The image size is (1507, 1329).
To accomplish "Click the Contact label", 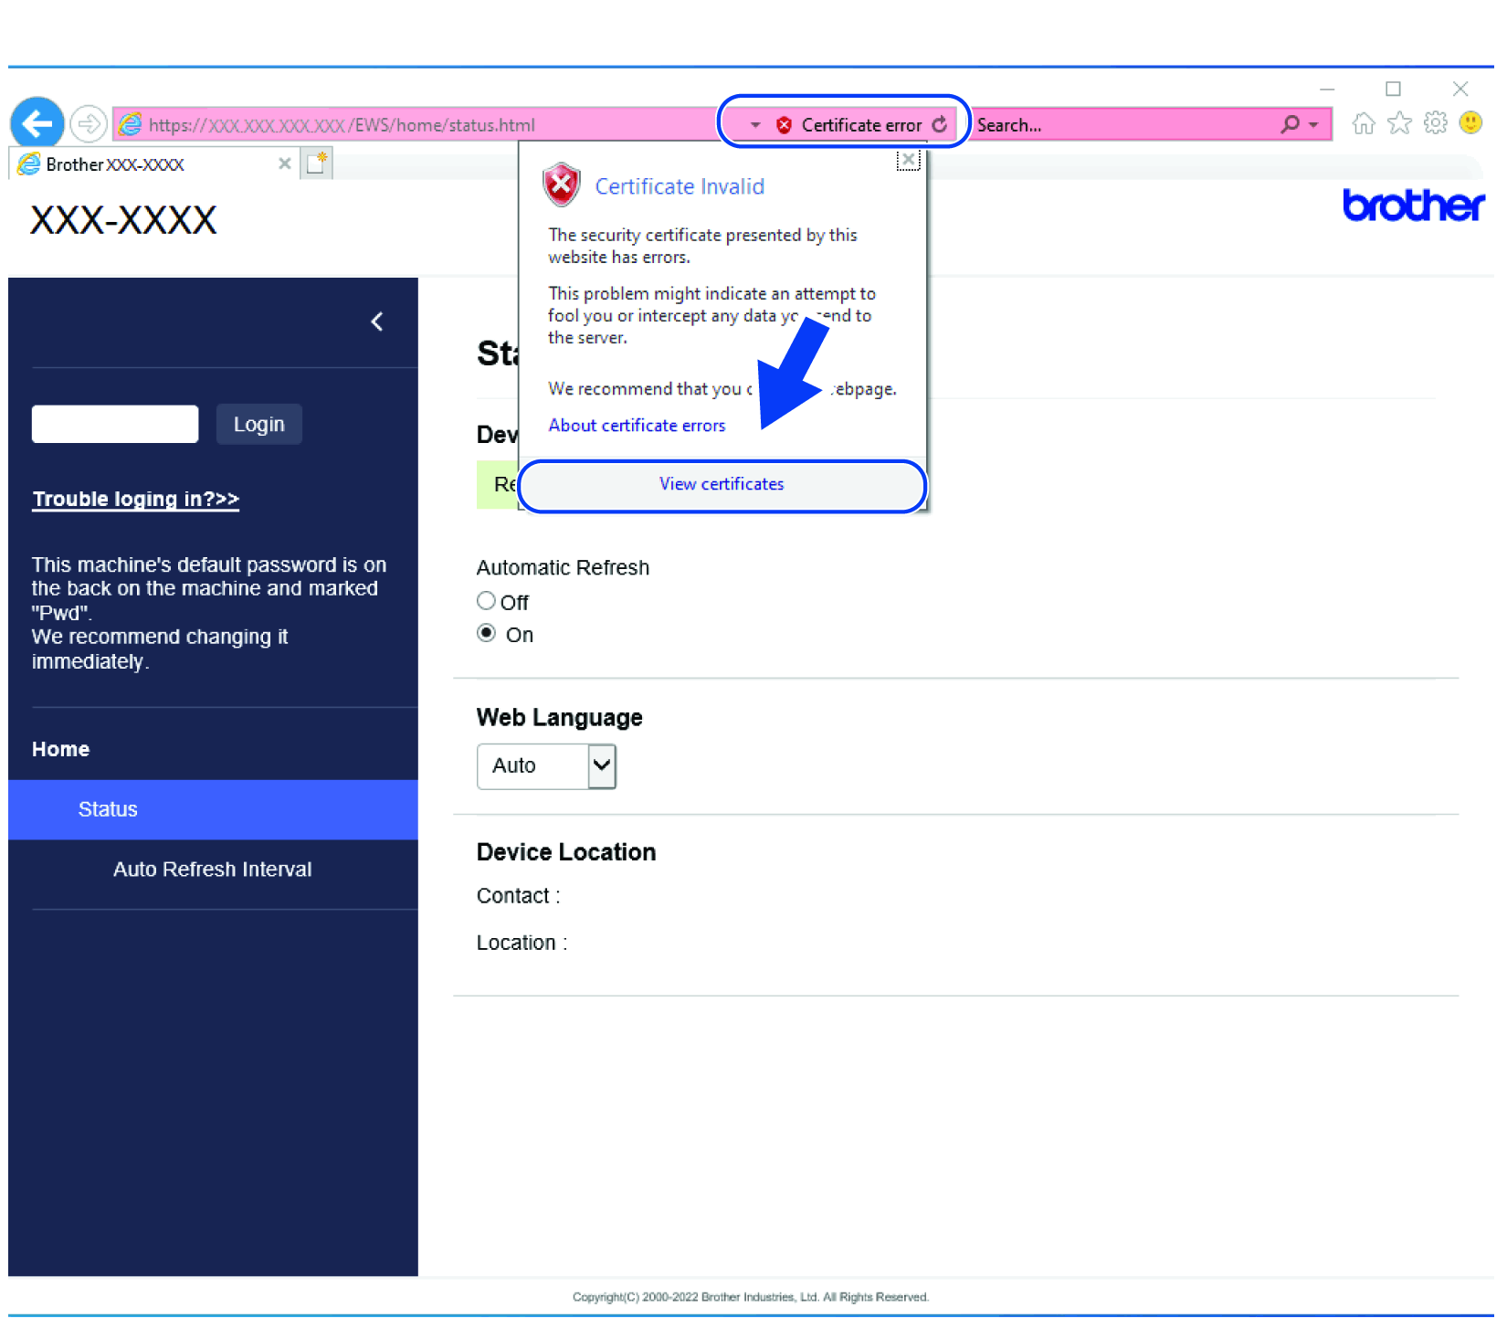I will coord(518,897).
